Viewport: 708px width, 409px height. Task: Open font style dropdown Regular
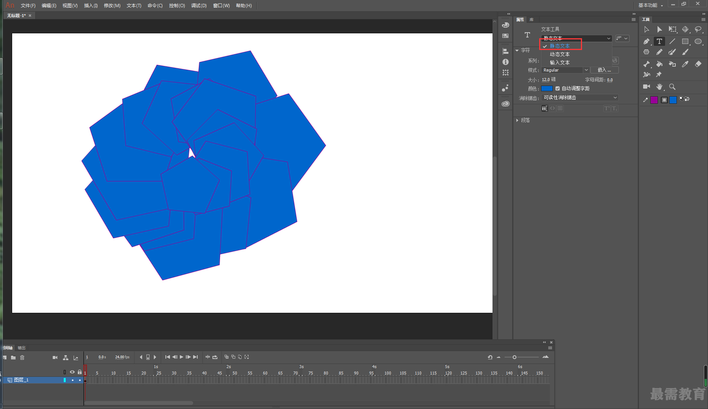[x=565, y=70]
